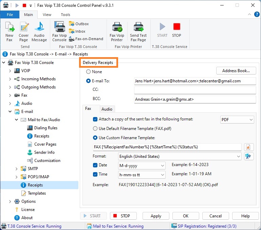Expand the POP3/IMAP tree node
Screen dimensions: 261x230
click(x=16, y=177)
